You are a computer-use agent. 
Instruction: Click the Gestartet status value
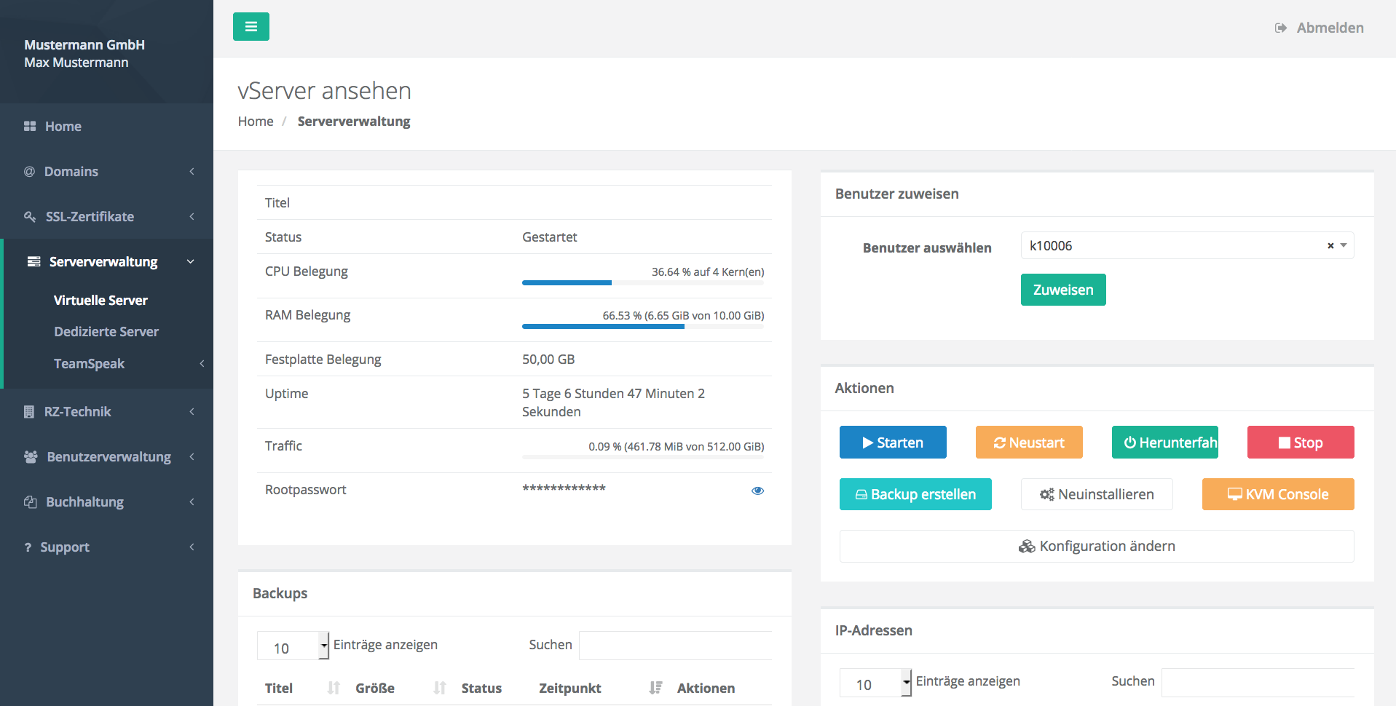(549, 237)
